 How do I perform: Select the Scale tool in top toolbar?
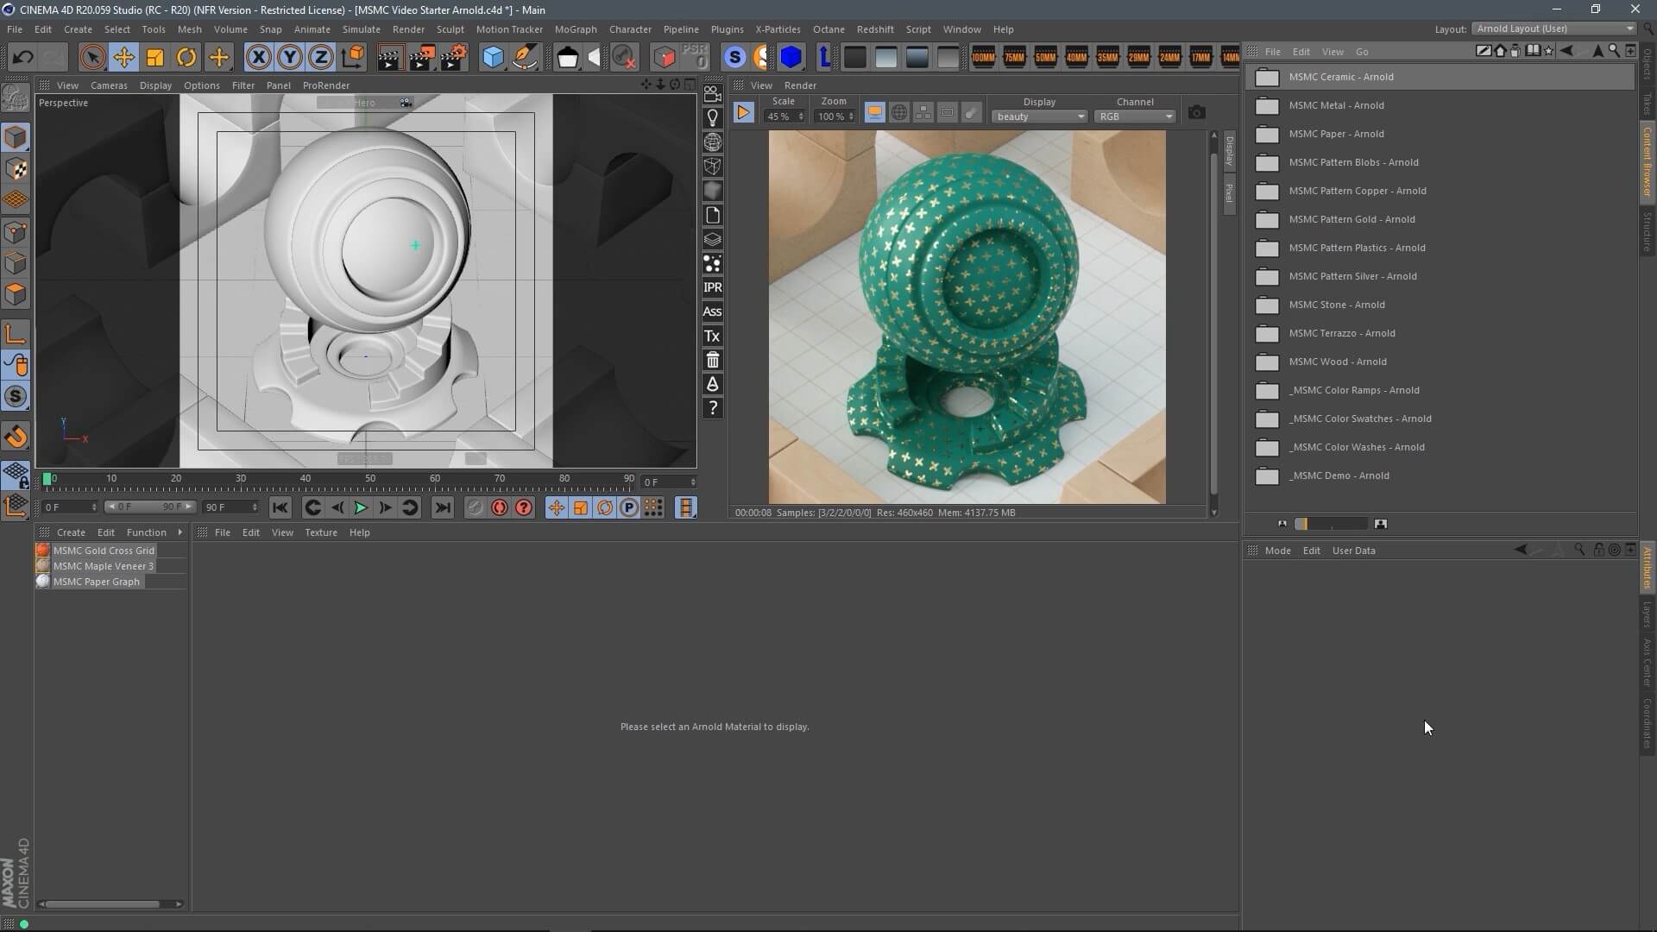[155, 58]
